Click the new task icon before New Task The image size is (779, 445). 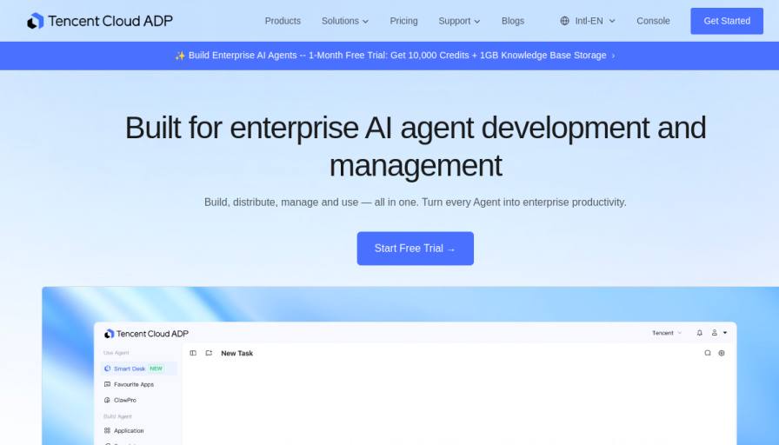point(210,353)
